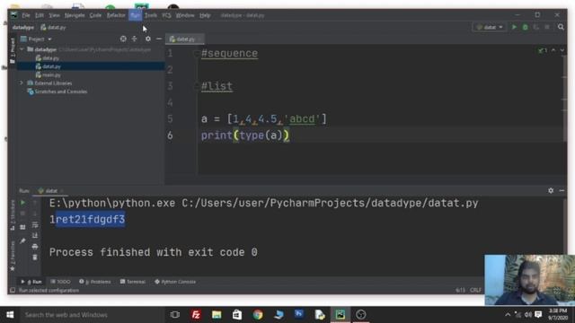Toggle tool window buttons in status bar corner
This screenshot has height=323, width=575.
13,291
